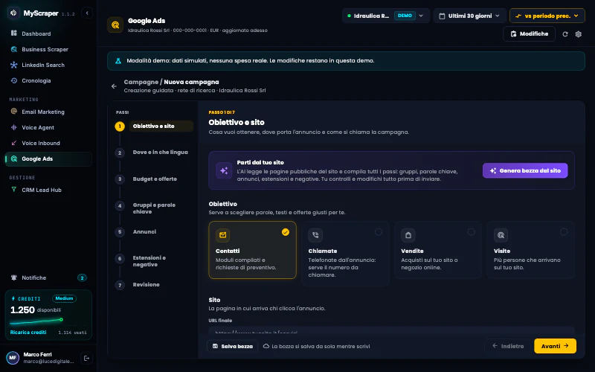Click the calendar icon in date selector
Screen dimensions: 595x372
click(442, 16)
